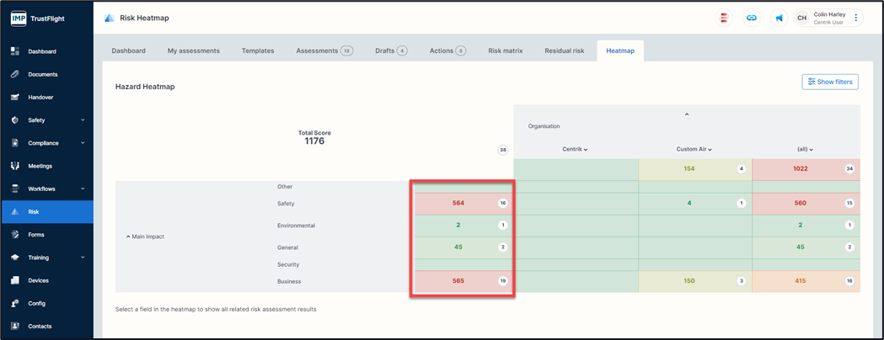The image size is (884, 340).
Task: Click the red workflow icon in header
Action: (724, 18)
